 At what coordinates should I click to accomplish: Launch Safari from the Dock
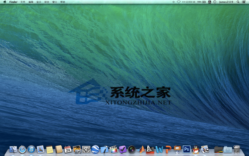pos(22,149)
